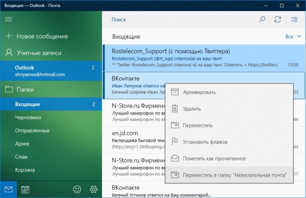
Task: Select Пометить как прочитанное menu entry
Action: (x=229, y=158)
